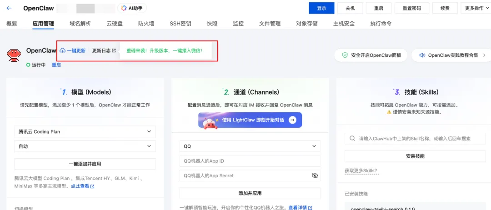Image resolution: width=491 pixels, height=210 pixels.
Task: Open the QQ channel dropdown
Action: [x=250, y=146]
